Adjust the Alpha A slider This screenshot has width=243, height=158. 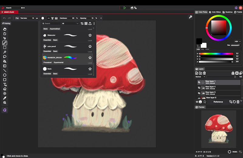[216, 62]
